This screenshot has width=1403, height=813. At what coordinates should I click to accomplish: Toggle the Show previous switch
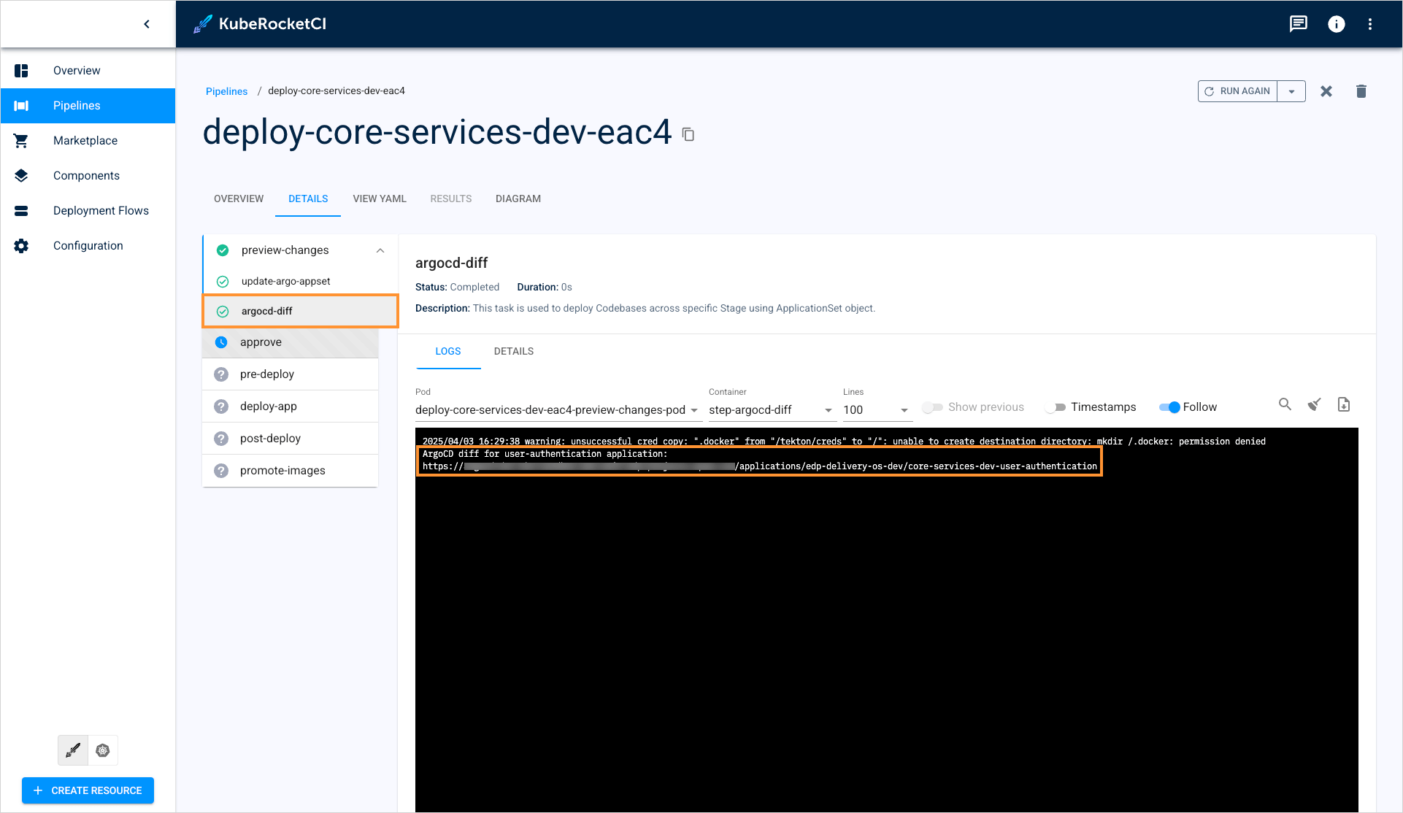tap(932, 407)
